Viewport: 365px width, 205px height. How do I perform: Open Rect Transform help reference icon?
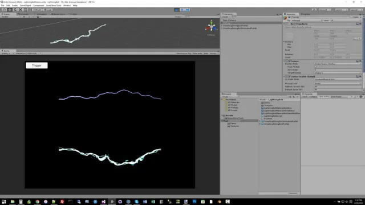click(x=358, y=24)
